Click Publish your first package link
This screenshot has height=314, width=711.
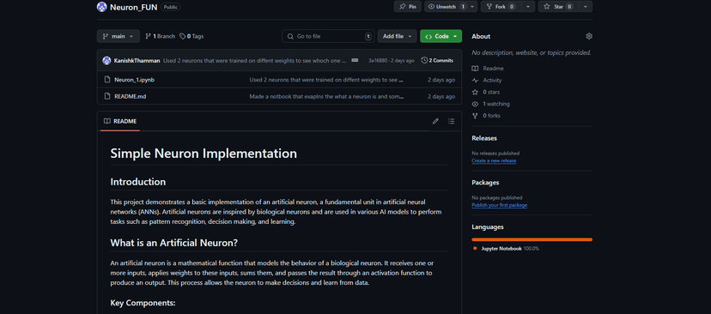pyautogui.click(x=499, y=205)
